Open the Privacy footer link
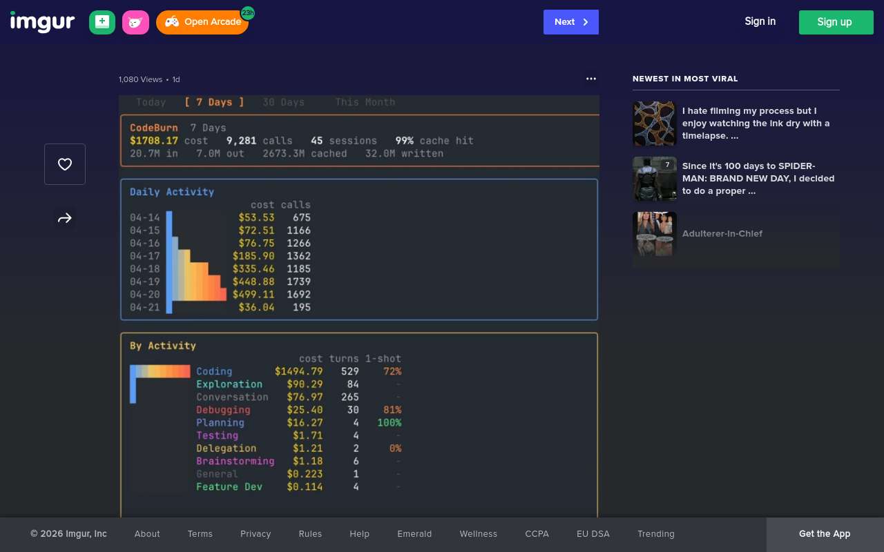The width and height of the screenshot is (884, 552). 256,534
